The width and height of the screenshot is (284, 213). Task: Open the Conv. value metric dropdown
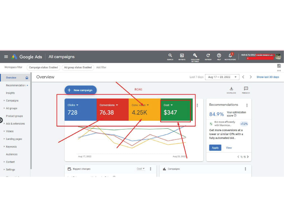[x=140, y=105]
